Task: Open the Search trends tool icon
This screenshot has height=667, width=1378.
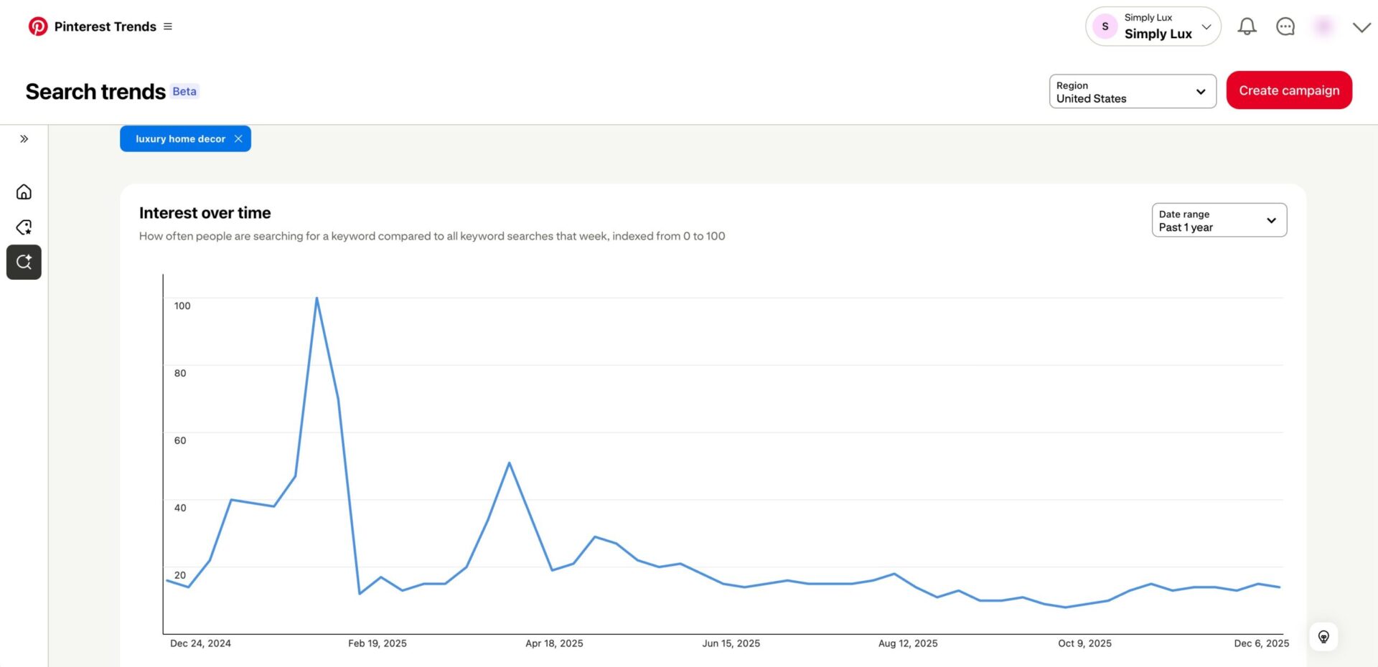Action: (x=24, y=262)
